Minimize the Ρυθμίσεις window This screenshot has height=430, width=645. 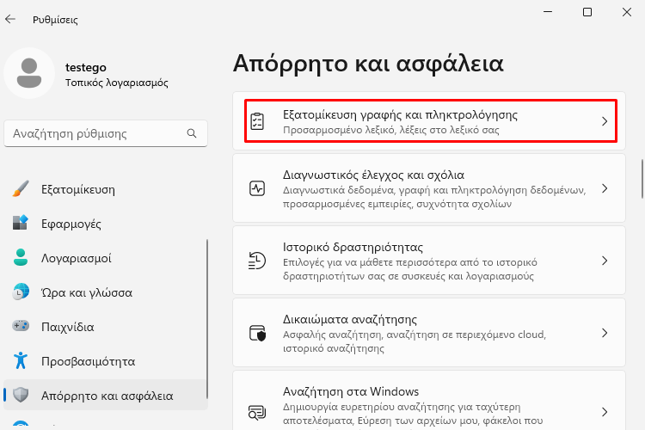click(548, 12)
